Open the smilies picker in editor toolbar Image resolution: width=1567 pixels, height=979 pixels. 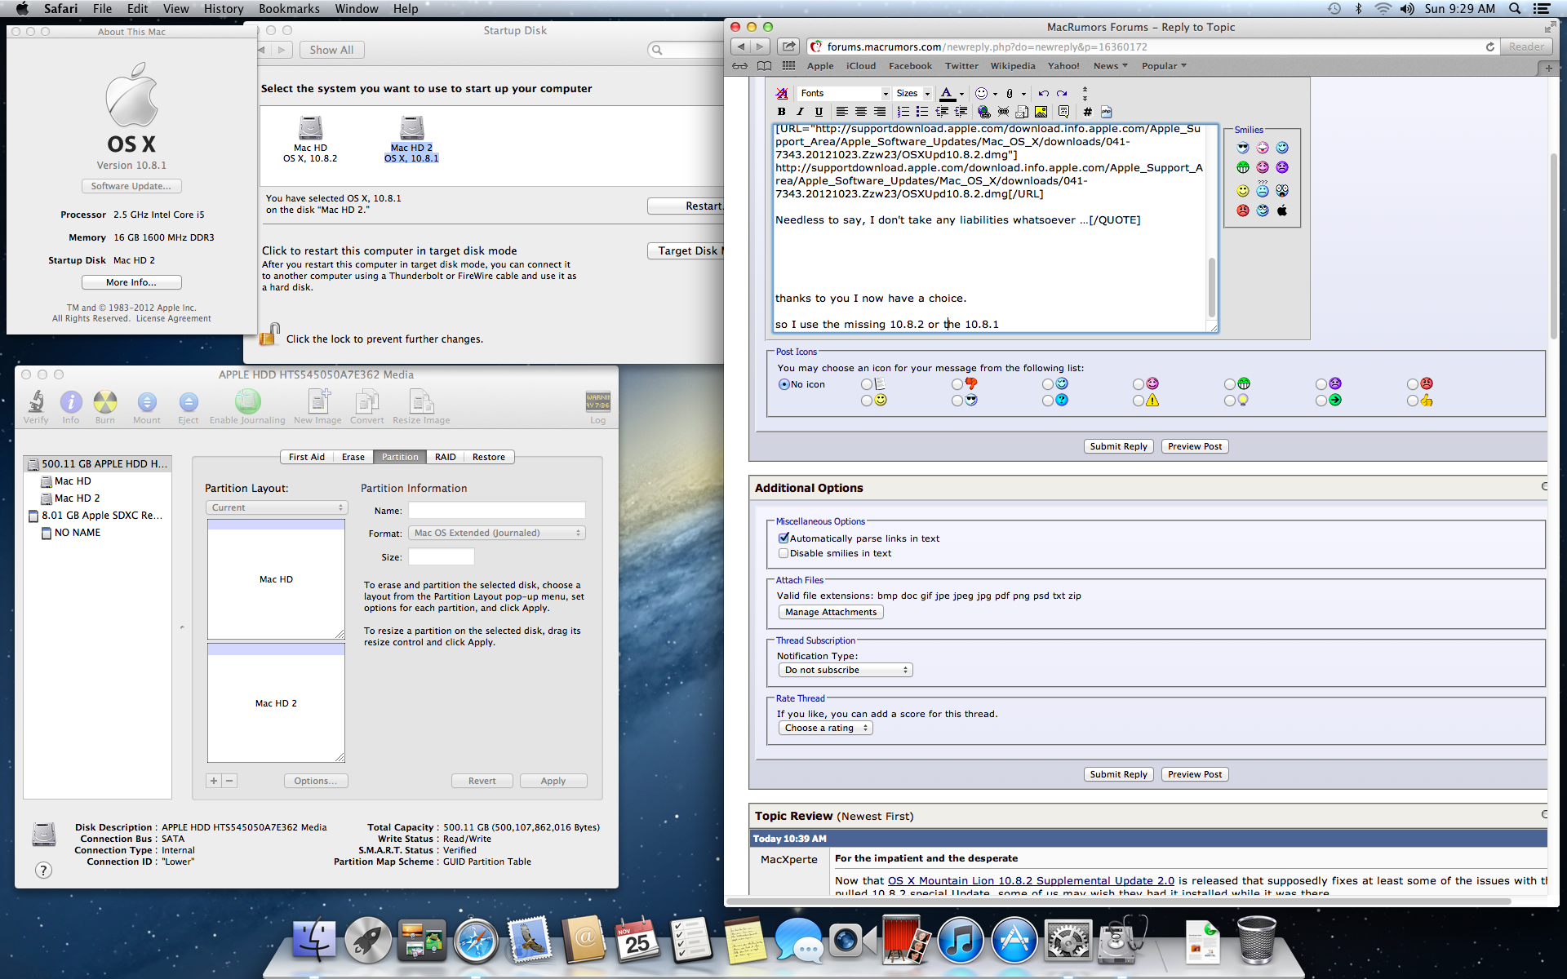[x=985, y=93]
